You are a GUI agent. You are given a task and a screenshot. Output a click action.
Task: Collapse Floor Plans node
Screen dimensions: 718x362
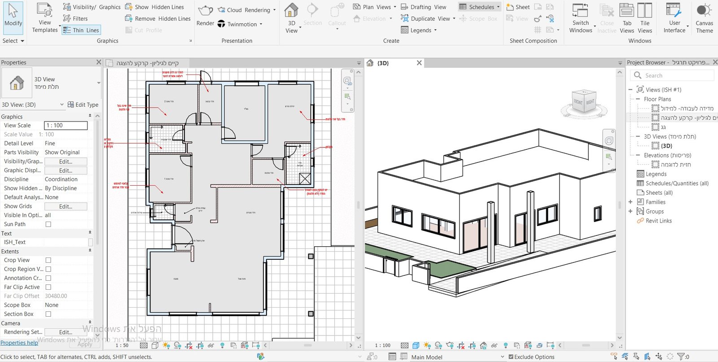pos(638,99)
